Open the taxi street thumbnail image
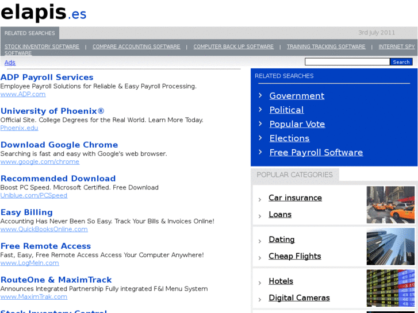Screen dimensions: 418x313 (x=390, y=205)
